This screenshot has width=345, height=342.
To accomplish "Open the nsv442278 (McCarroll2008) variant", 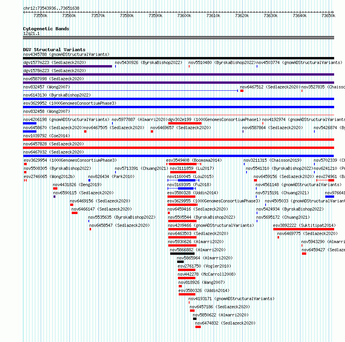I will pyautogui.click(x=207, y=274).
